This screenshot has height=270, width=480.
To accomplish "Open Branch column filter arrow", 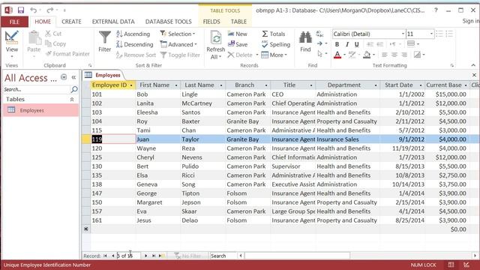I will (266, 85).
